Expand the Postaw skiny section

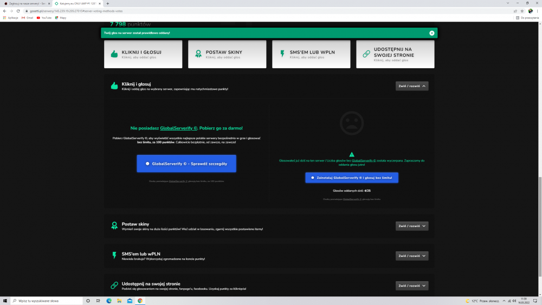(x=412, y=226)
